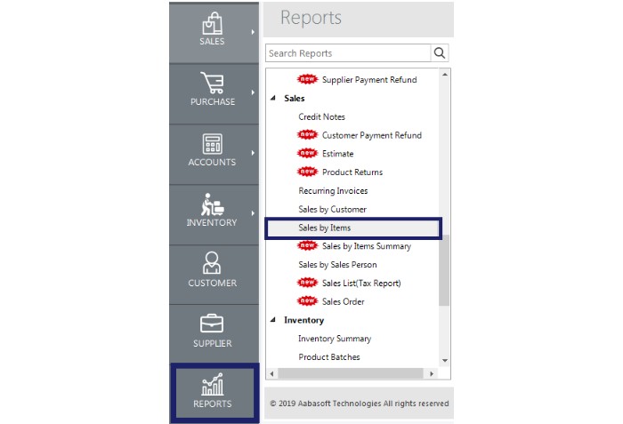Open the Sales List(Tax Report) entry
The height and width of the screenshot is (424, 623).
click(x=361, y=283)
